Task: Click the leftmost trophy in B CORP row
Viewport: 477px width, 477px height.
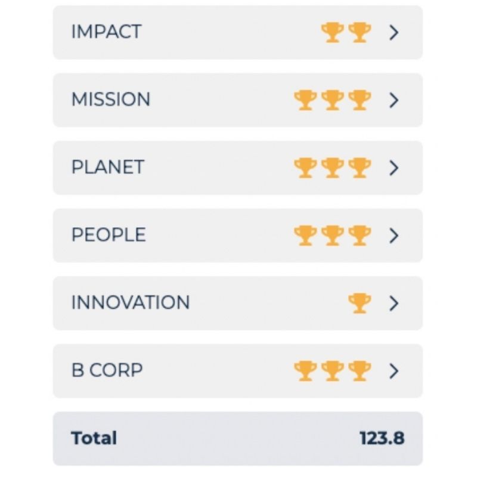Action: coord(305,371)
